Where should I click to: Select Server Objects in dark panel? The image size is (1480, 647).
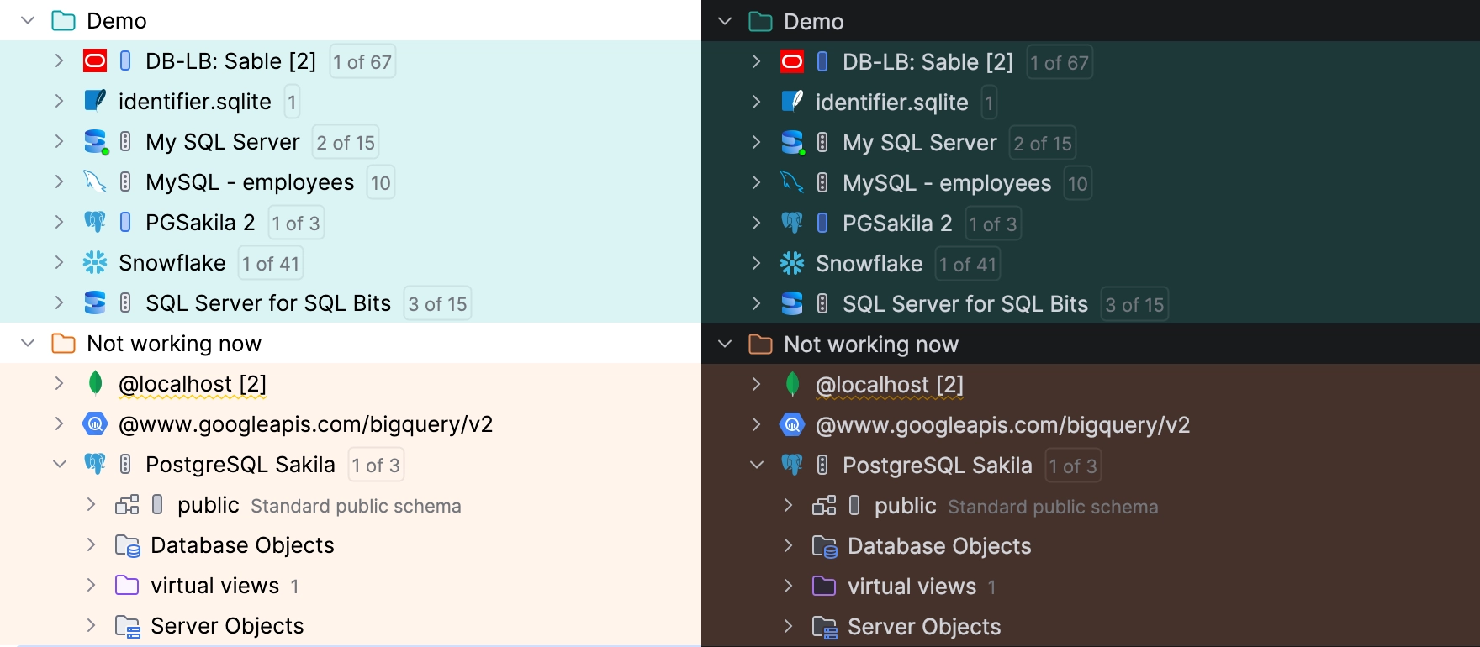[x=924, y=627]
